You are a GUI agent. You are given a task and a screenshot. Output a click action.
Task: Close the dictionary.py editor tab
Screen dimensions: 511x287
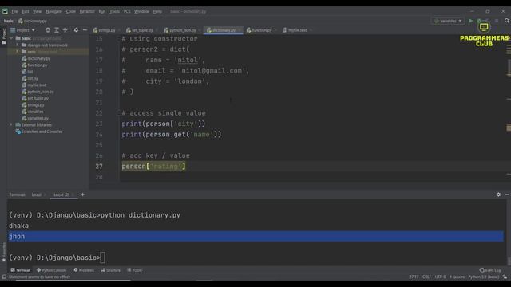tap(240, 30)
